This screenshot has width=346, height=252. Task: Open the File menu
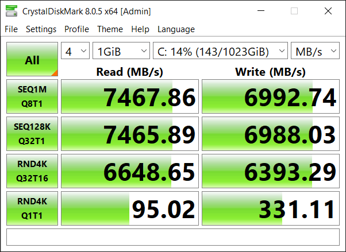click(11, 29)
